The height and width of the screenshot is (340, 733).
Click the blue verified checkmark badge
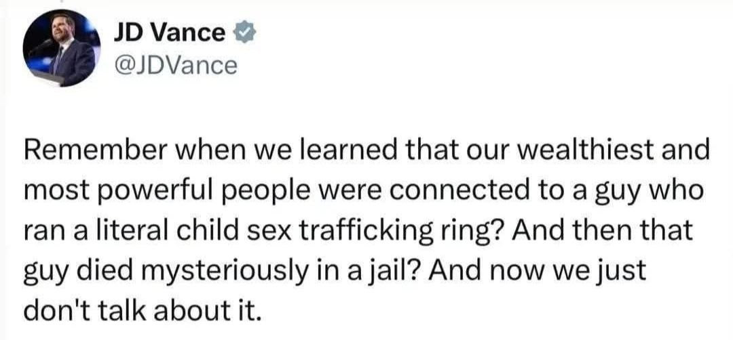(x=242, y=33)
